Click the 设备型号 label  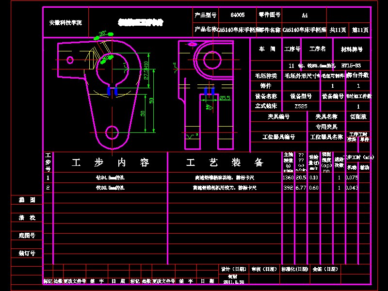coord(301,96)
